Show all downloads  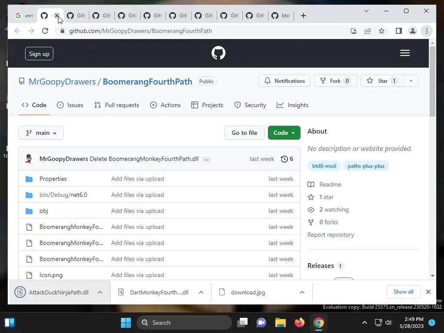pos(403,292)
